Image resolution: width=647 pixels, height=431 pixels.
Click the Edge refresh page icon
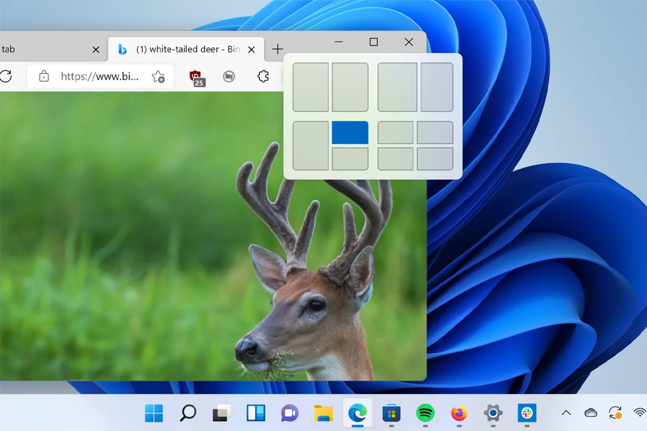[6, 76]
